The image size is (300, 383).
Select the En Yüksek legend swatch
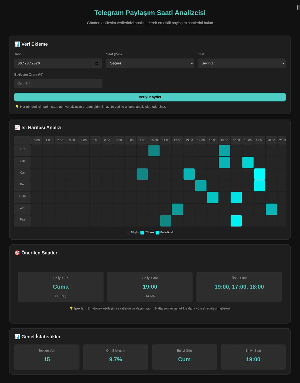pyautogui.click(x=157, y=233)
